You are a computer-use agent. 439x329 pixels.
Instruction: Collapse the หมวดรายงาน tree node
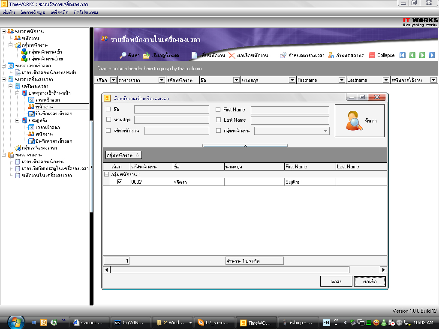tap(4, 155)
